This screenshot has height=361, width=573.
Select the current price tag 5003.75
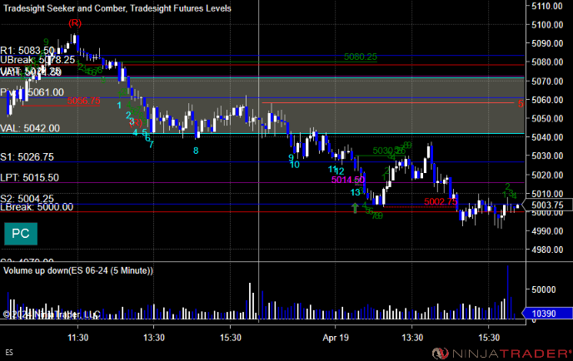[x=546, y=205]
